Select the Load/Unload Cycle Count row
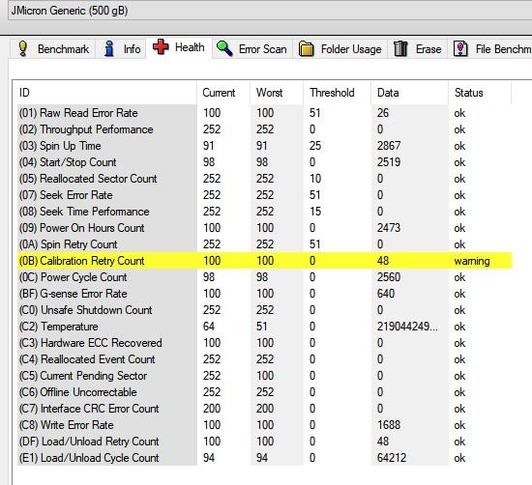532x485 pixels. coord(265,458)
